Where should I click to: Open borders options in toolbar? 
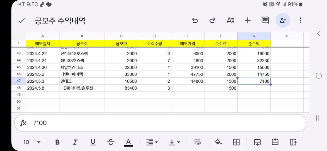click(236, 142)
